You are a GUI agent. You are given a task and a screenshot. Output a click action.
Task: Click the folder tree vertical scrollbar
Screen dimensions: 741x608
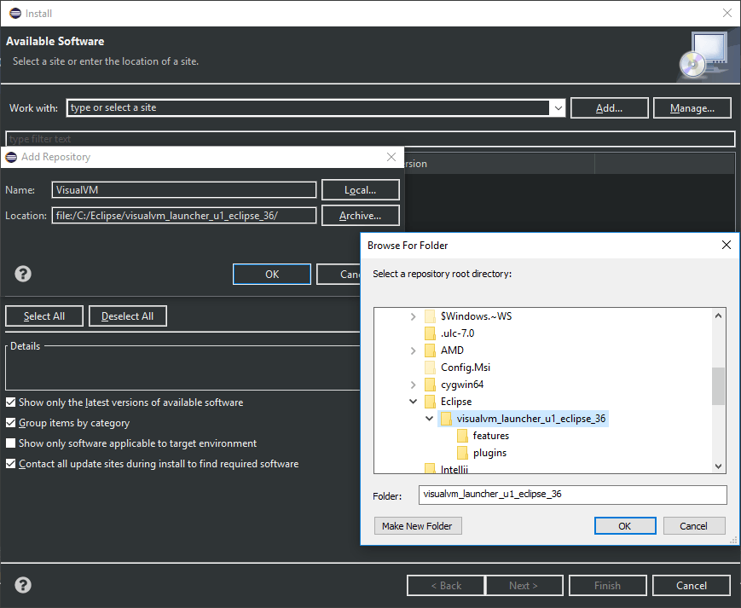pos(718,385)
